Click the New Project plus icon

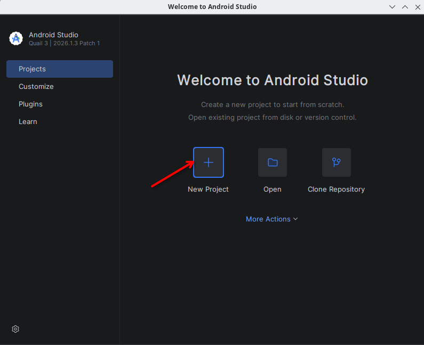[208, 162]
